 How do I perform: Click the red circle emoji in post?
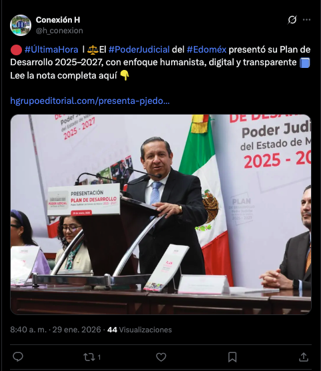16,50
